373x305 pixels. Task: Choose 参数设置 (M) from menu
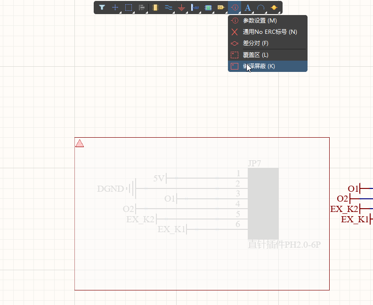tap(259, 21)
